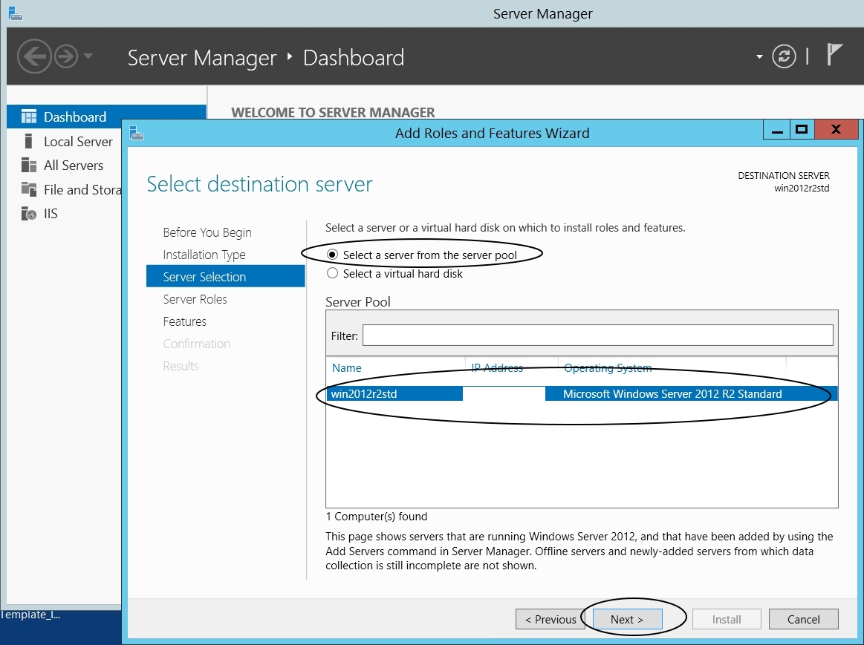Expand the dropdown arrow beside refresh
The width and height of the screenshot is (864, 645).
pyautogui.click(x=759, y=57)
